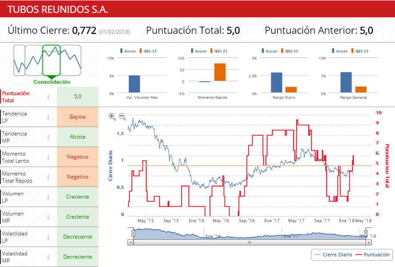Open info icon for Tendencia LP

tap(48, 117)
